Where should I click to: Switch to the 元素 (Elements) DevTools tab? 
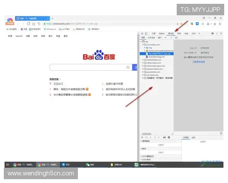(x=154, y=34)
